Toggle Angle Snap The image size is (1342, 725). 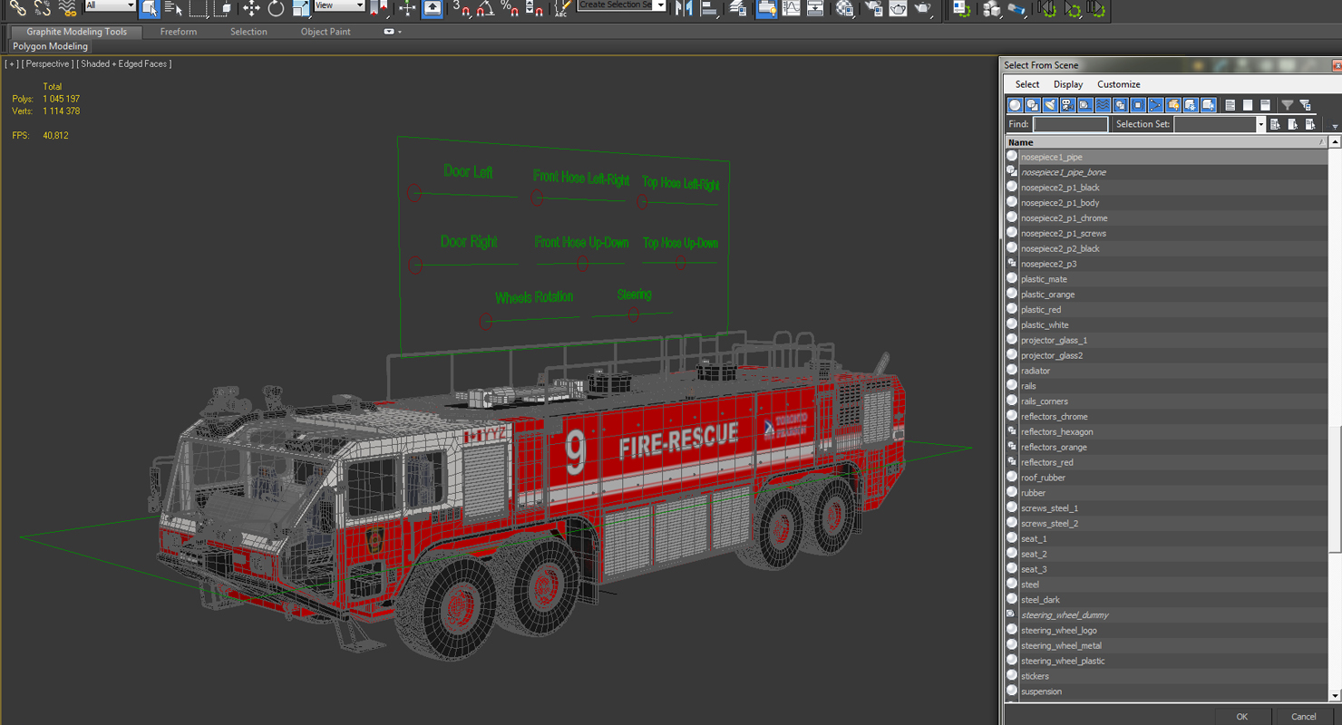[485, 8]
